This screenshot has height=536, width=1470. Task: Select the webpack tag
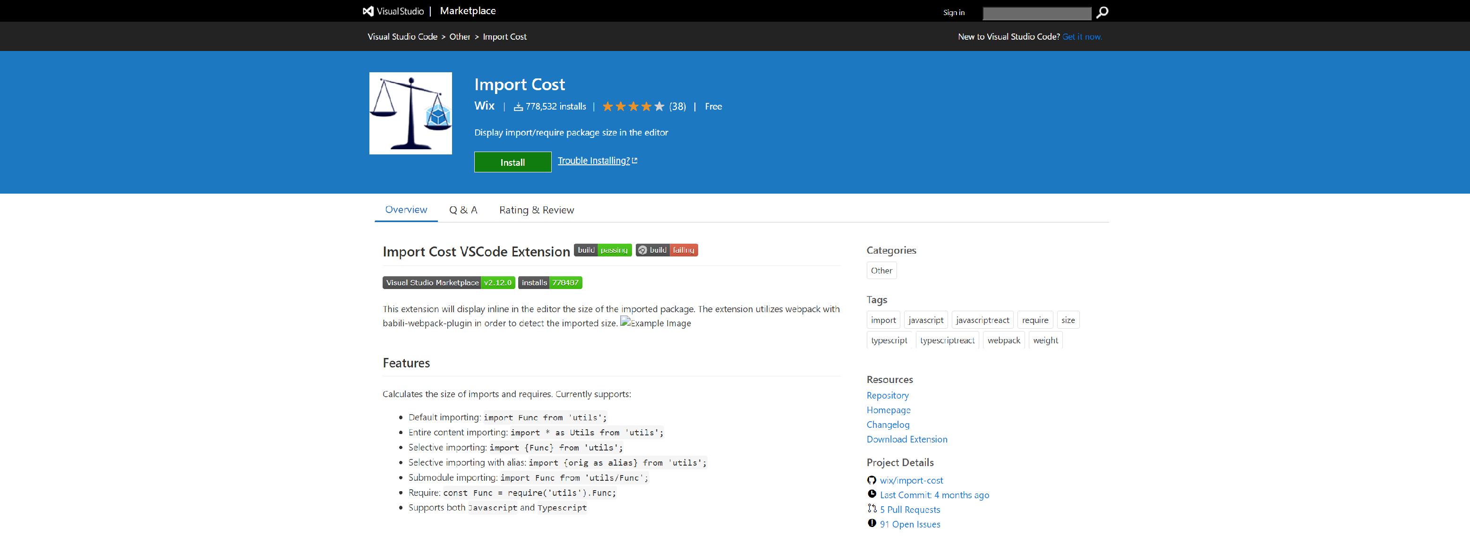1004,340
